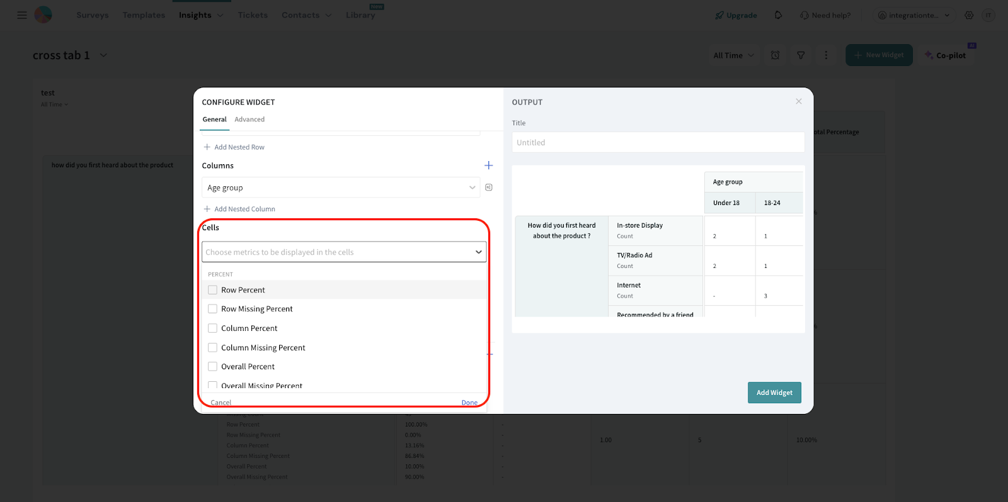This screenshot has height=502, width=1008.
Task: Click the notifications bell icon
Action: click(778, 15)
